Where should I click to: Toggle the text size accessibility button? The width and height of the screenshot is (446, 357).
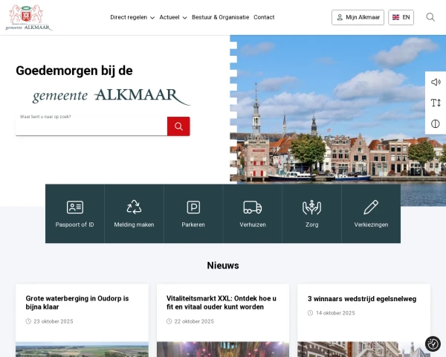click(436, 103)
